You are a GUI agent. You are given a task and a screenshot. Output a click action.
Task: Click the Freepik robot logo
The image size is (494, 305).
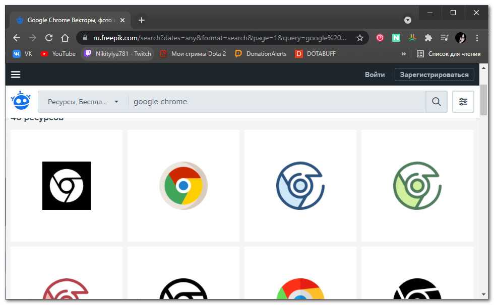pyautogui.click(x=21, y=101)
